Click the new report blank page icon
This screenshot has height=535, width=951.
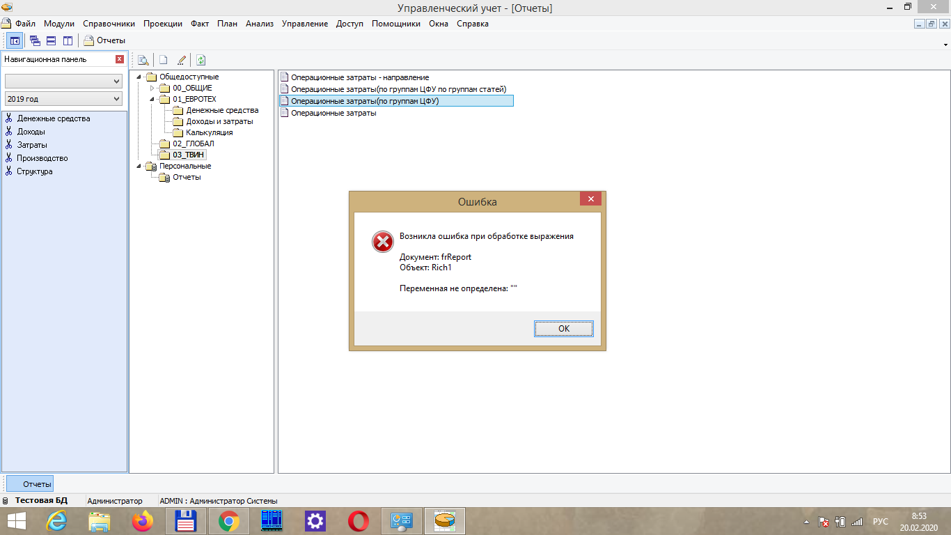coord(163,60)
